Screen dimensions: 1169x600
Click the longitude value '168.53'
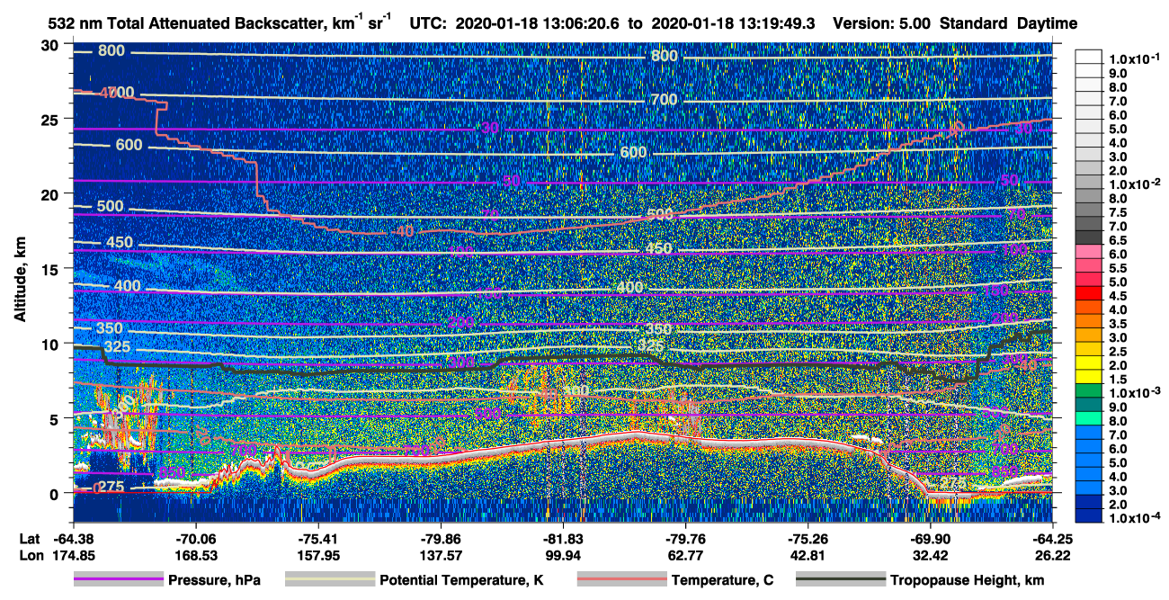click(x=195, y=555)
